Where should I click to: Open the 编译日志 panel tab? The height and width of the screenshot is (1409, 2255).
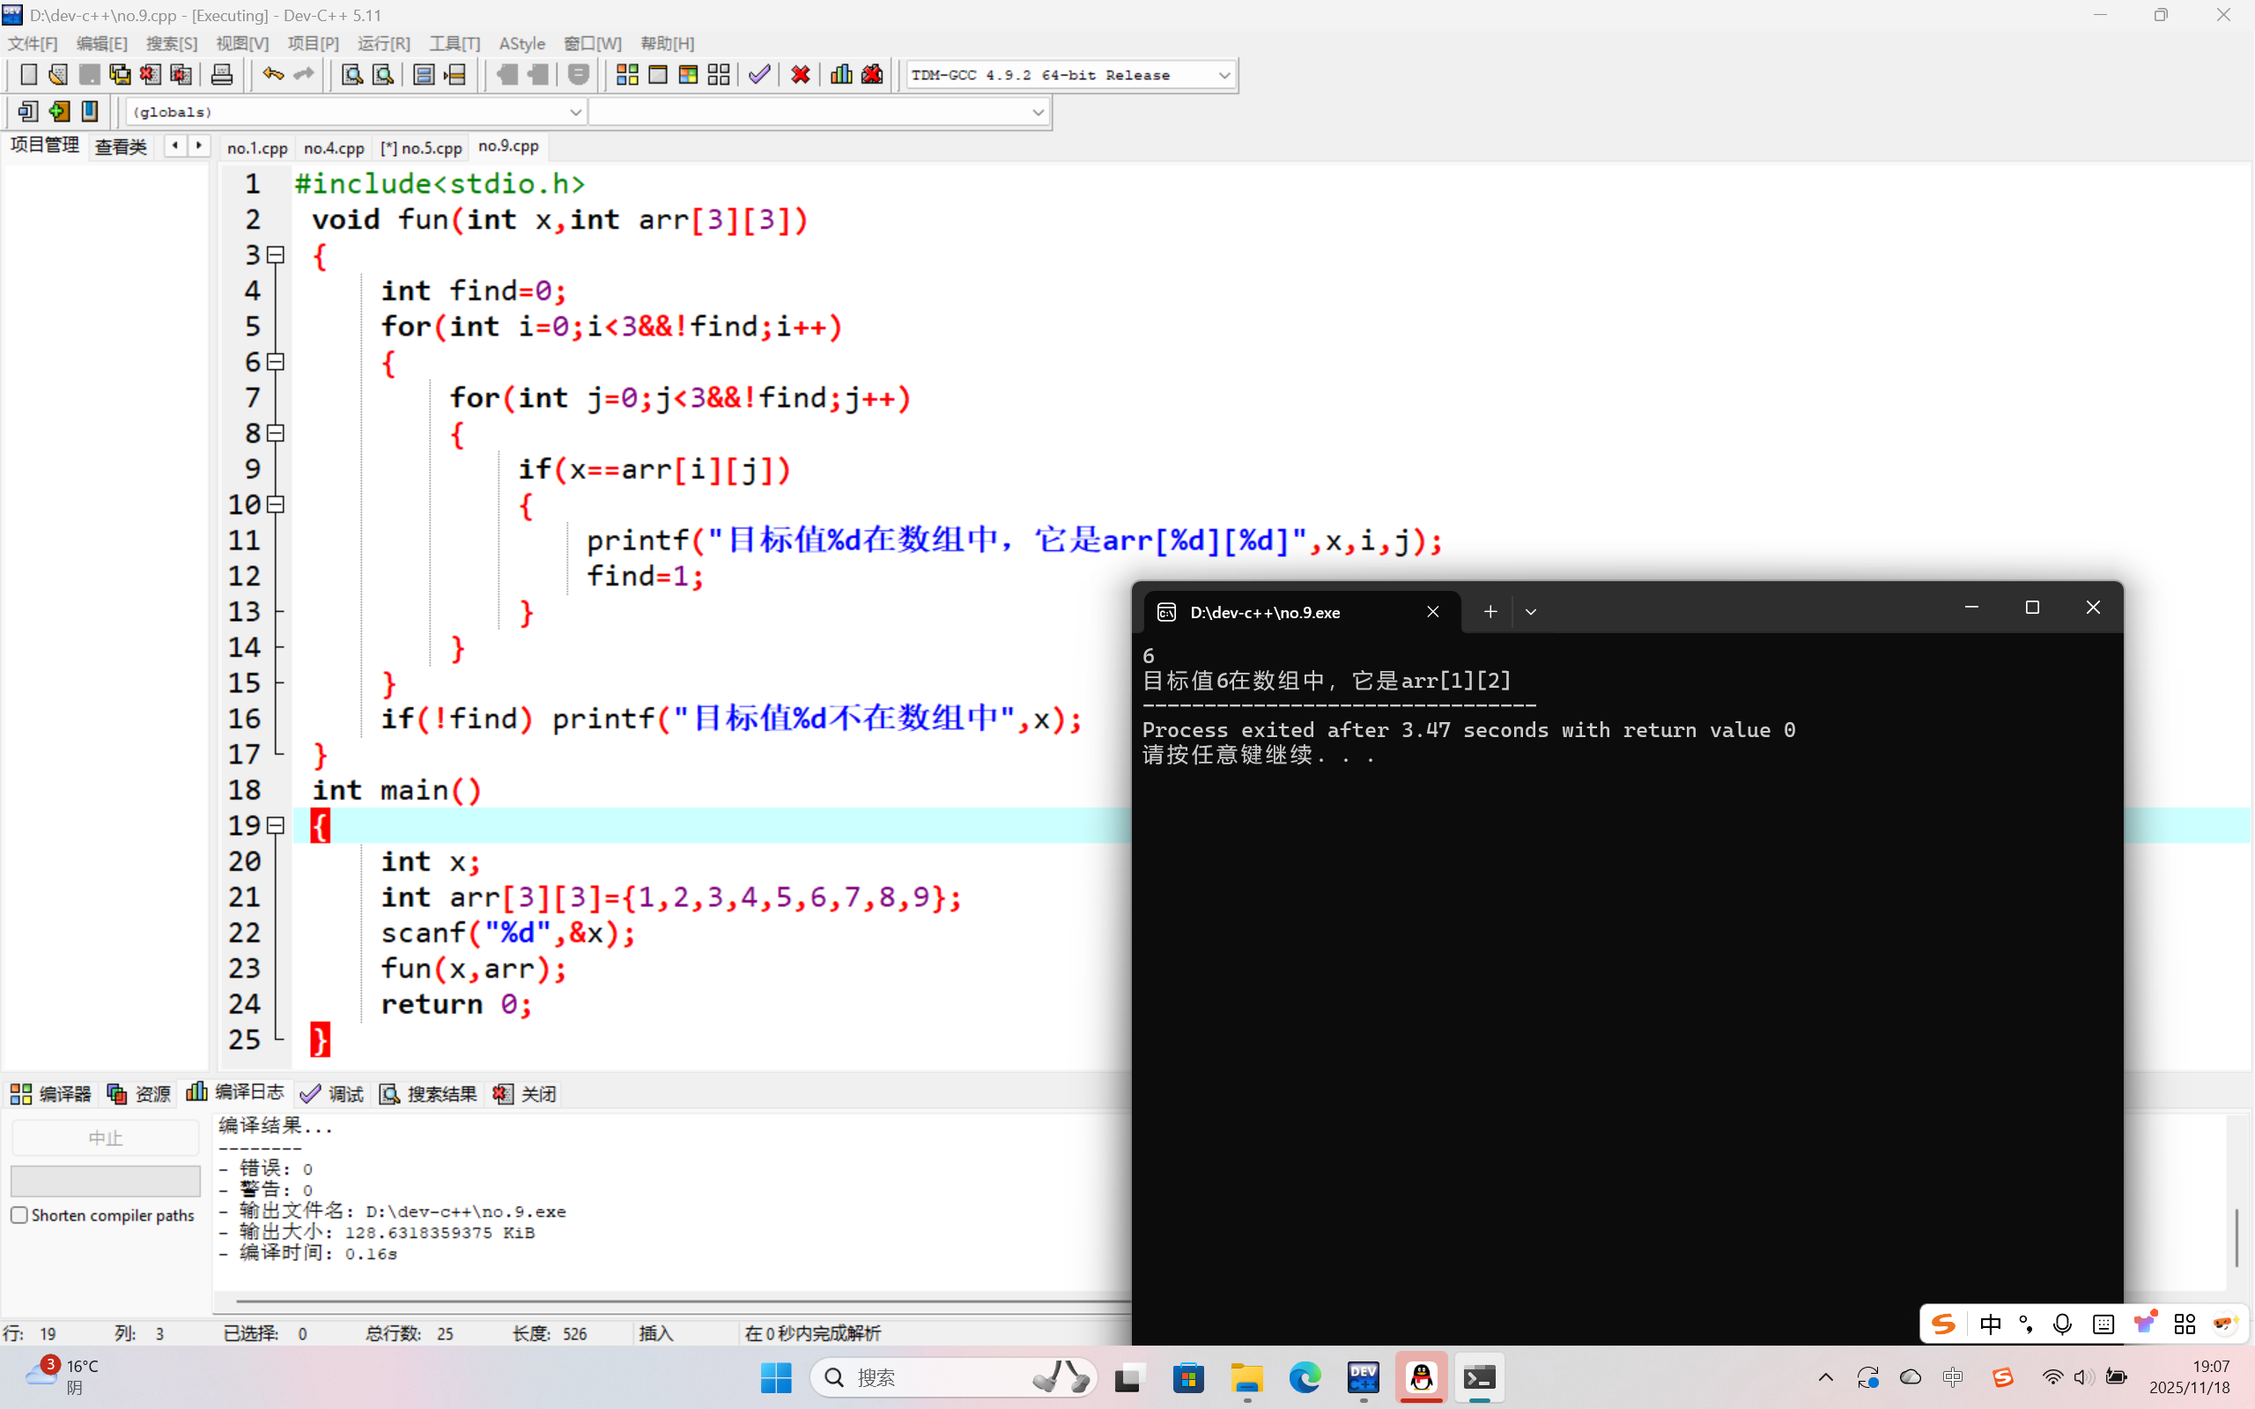click(236, 1092)
